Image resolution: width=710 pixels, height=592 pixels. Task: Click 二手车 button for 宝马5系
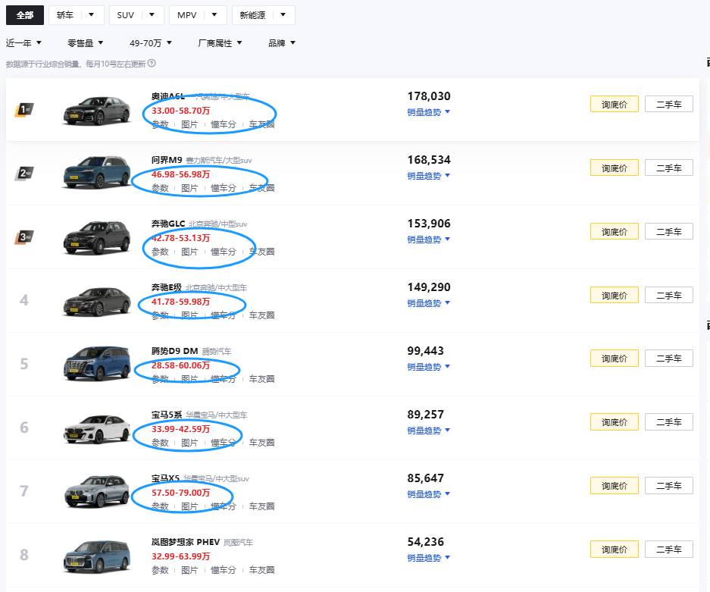click(669, 422)
